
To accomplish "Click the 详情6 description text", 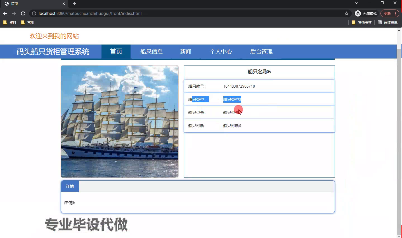I will [x=70, y=203].
